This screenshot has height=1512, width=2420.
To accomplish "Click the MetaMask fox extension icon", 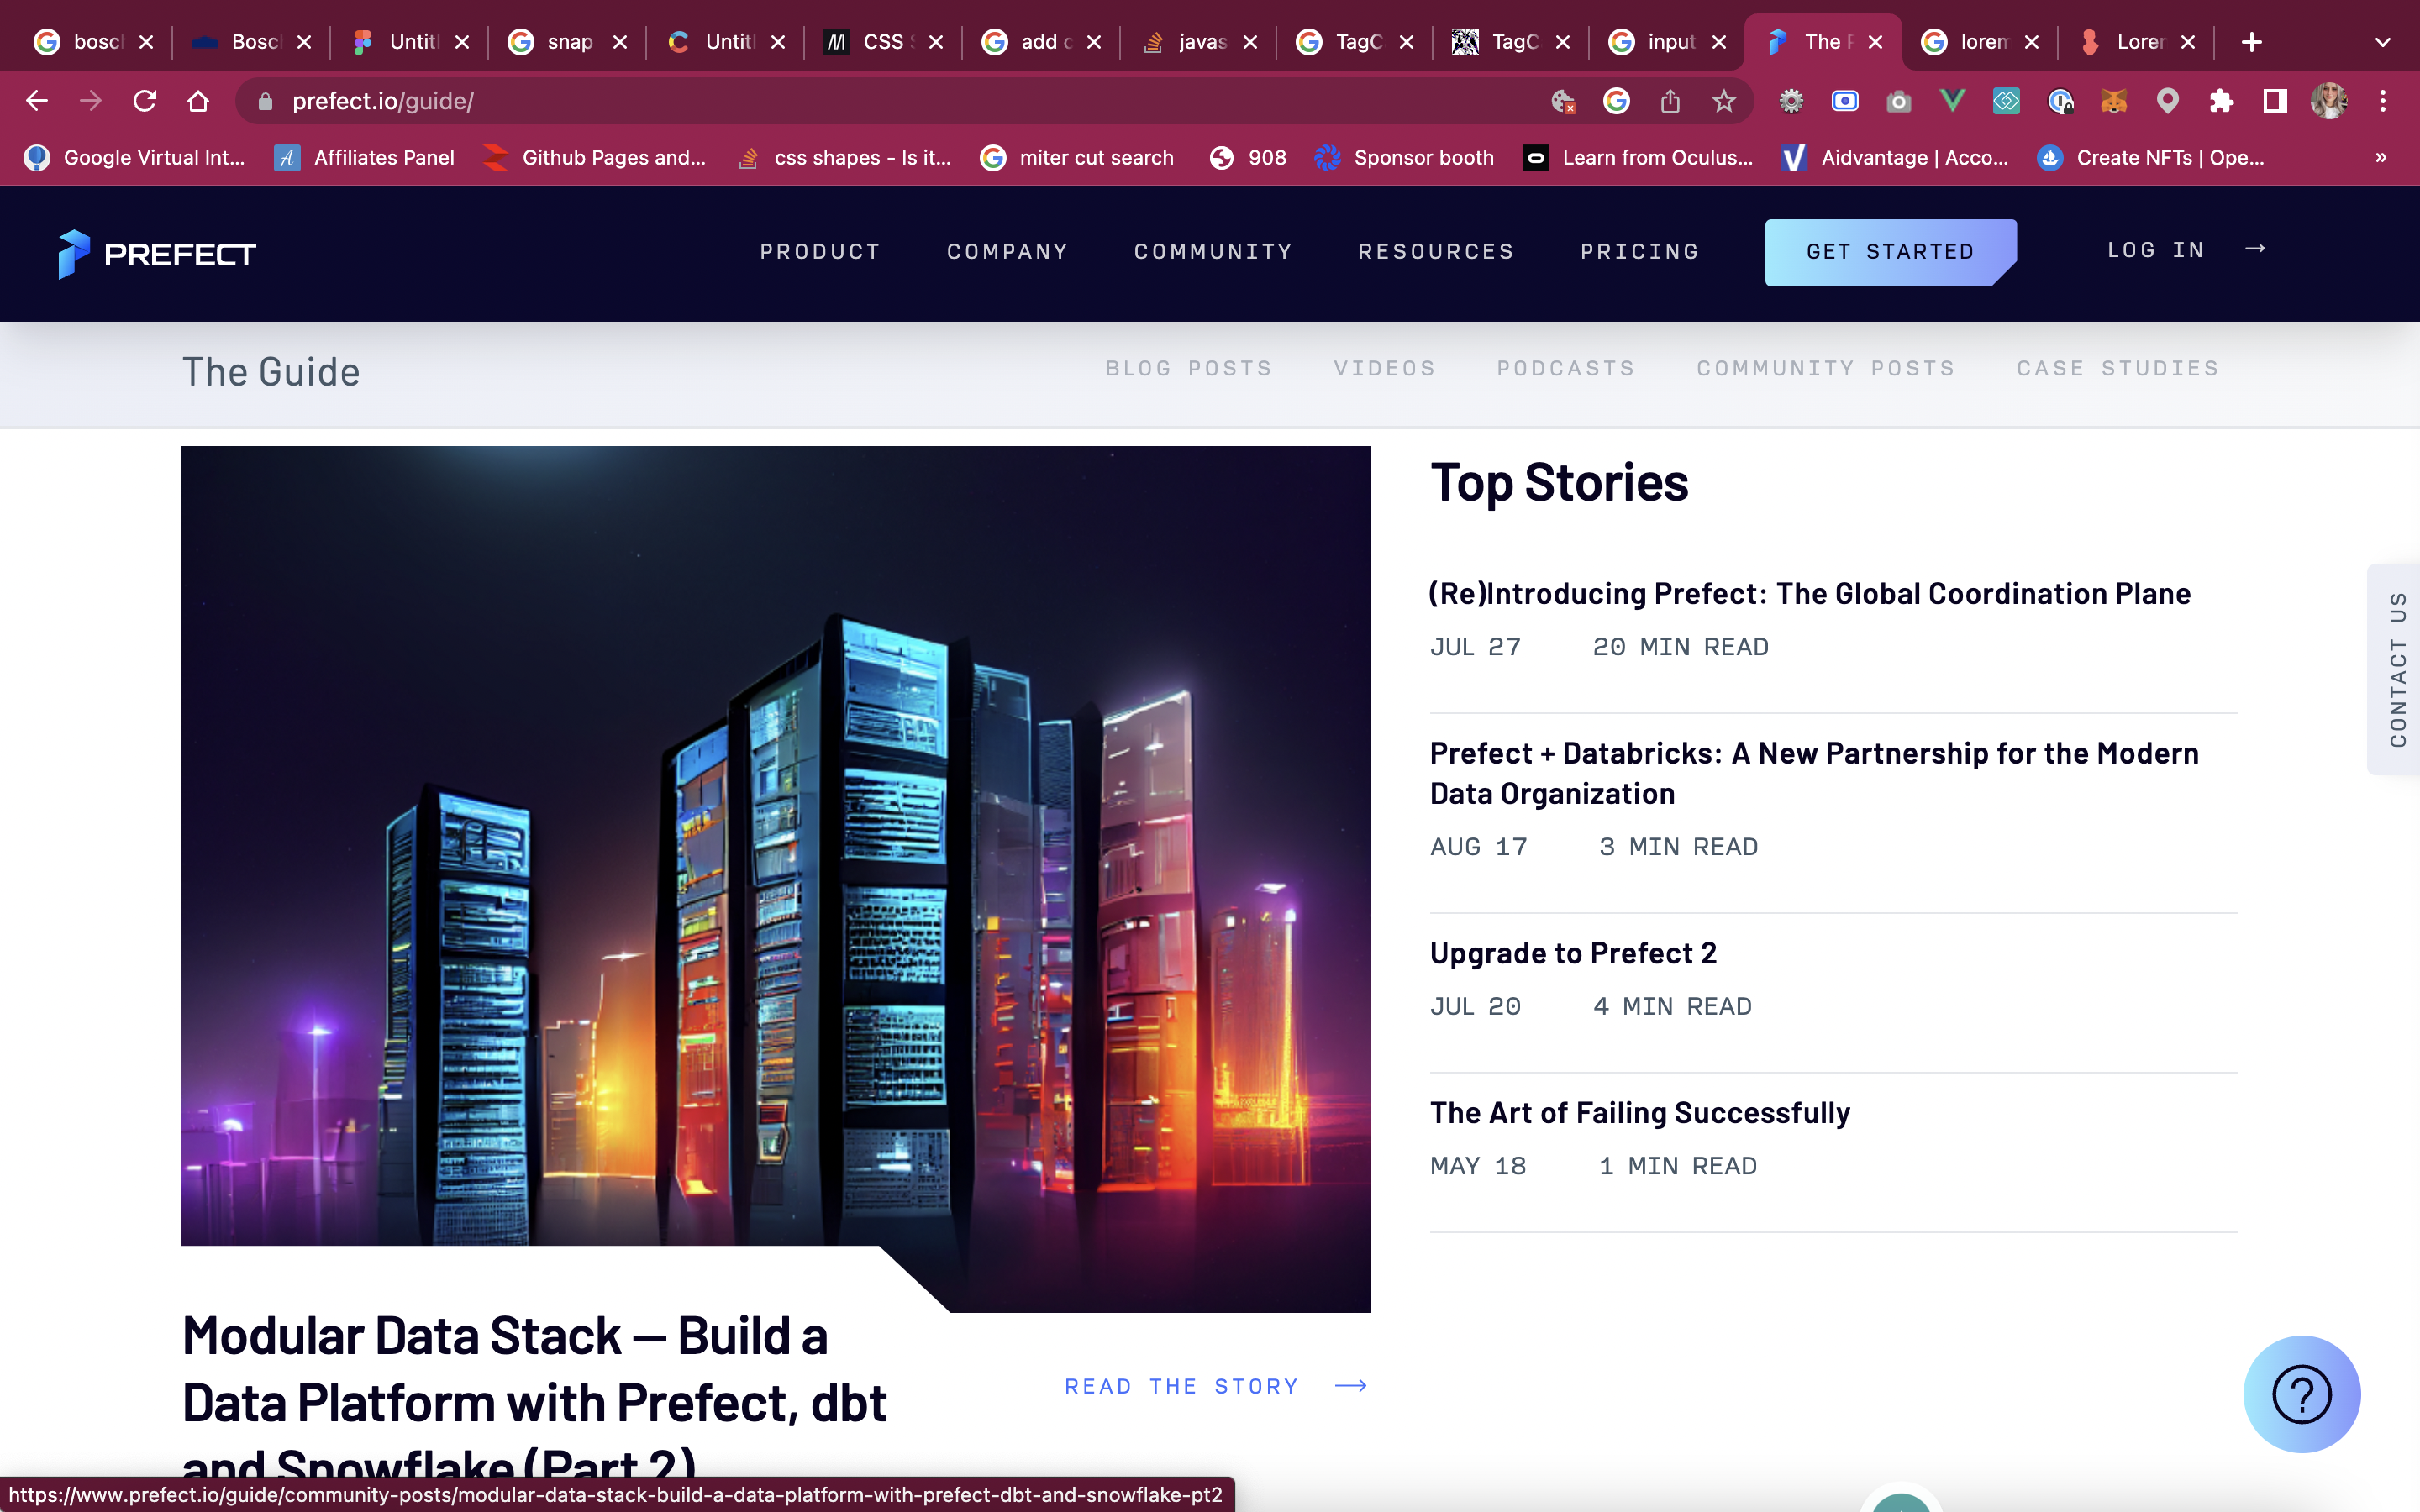I will [2113, 101].
